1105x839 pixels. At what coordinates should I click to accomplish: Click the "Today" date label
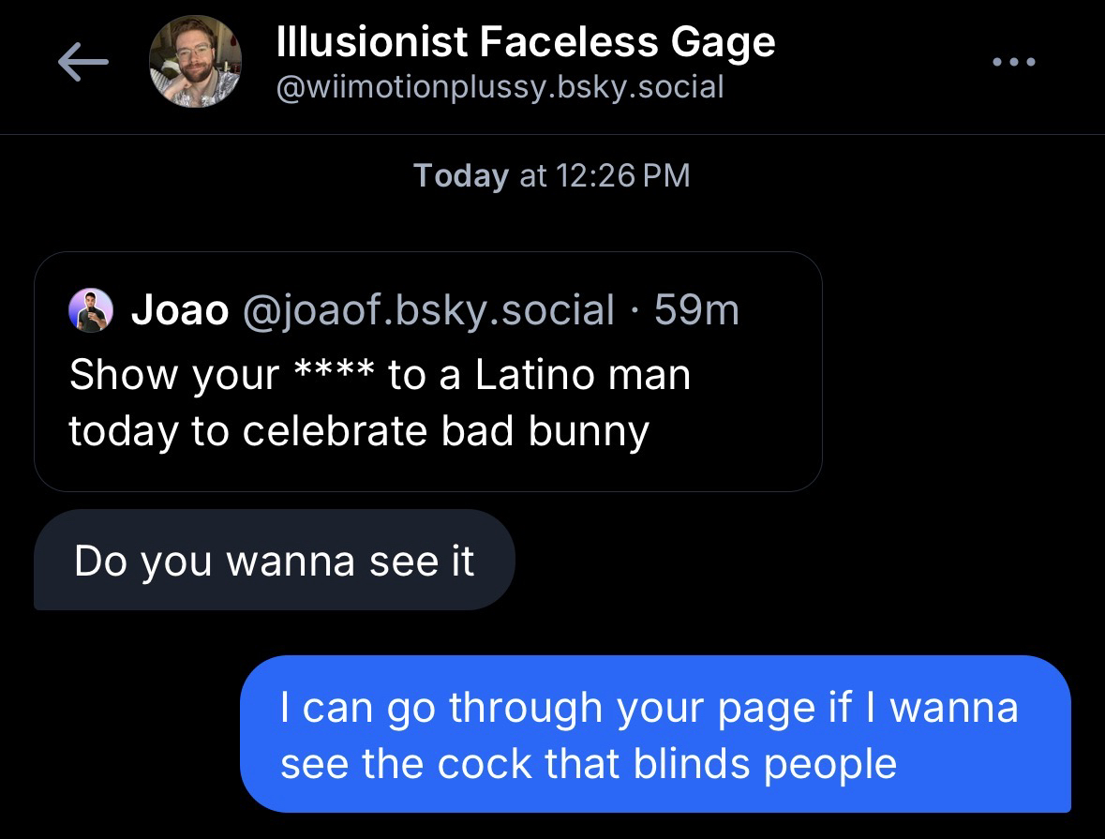click(x=460, y=175)
